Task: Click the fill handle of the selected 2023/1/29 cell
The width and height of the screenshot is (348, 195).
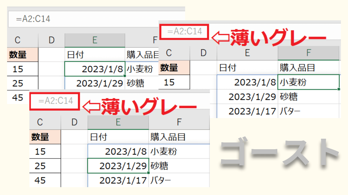Action: 148,173
